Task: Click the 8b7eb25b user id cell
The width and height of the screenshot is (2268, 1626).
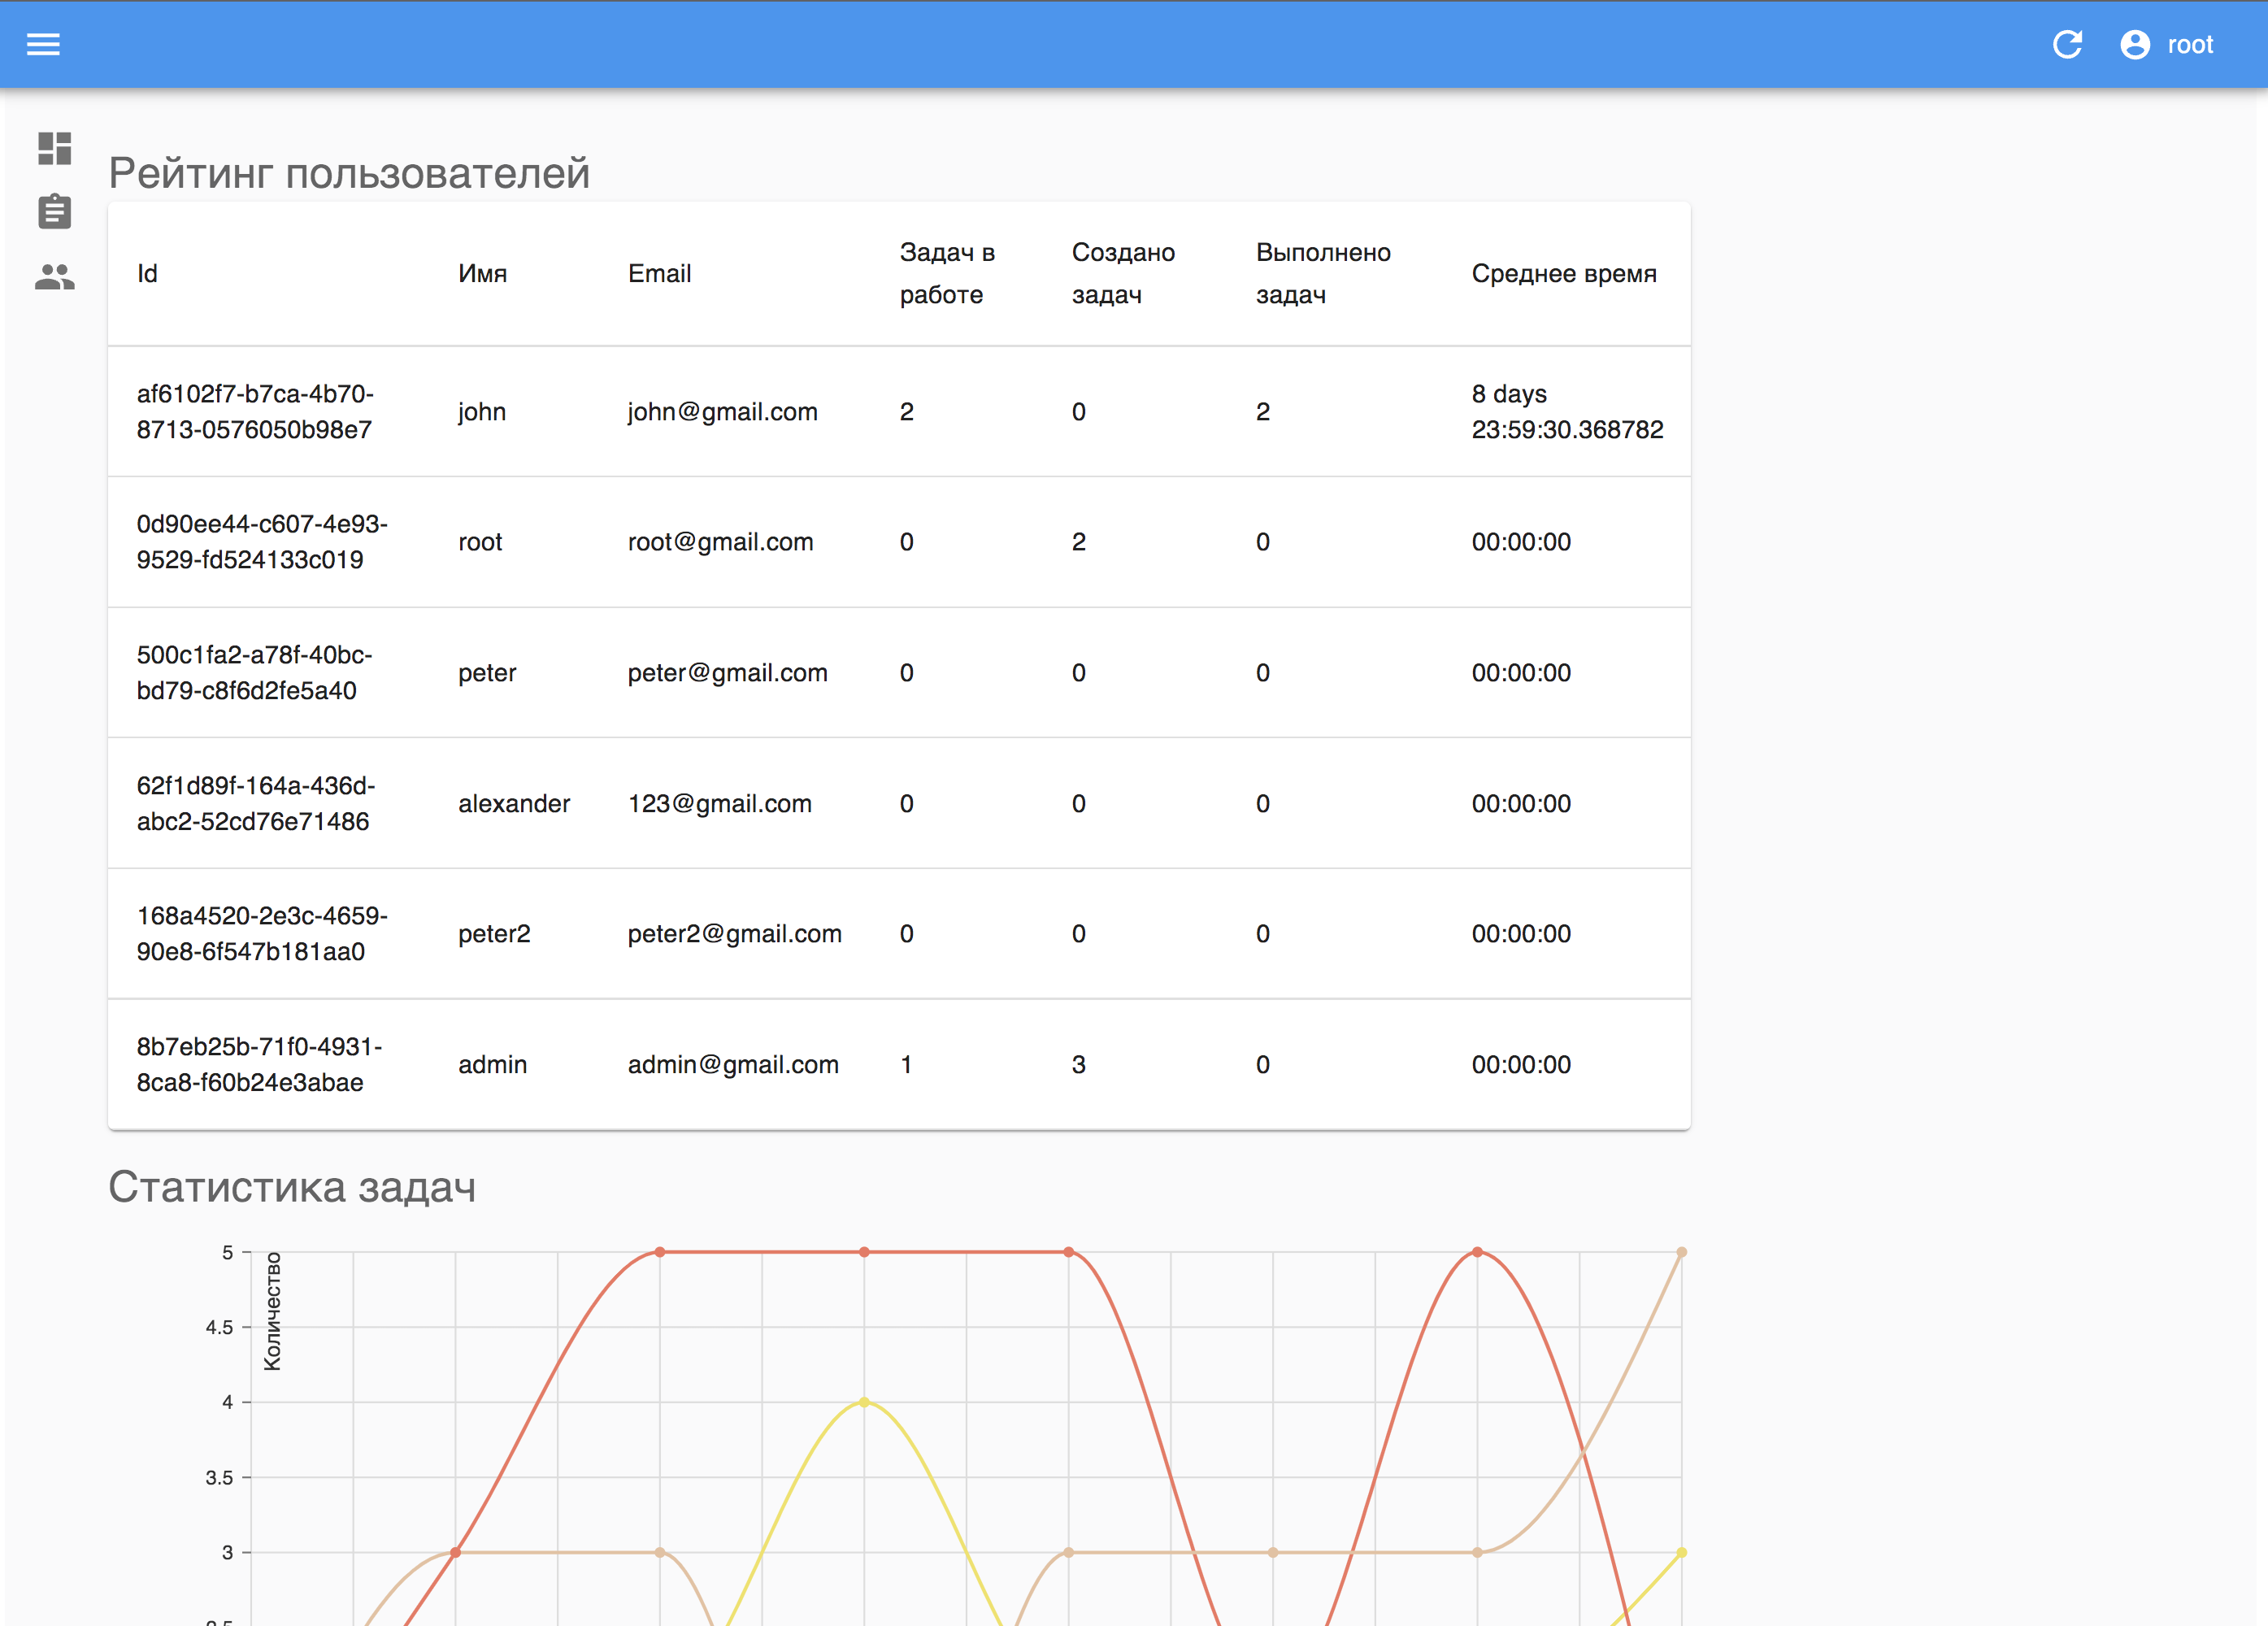Action: coord(259,1065)
